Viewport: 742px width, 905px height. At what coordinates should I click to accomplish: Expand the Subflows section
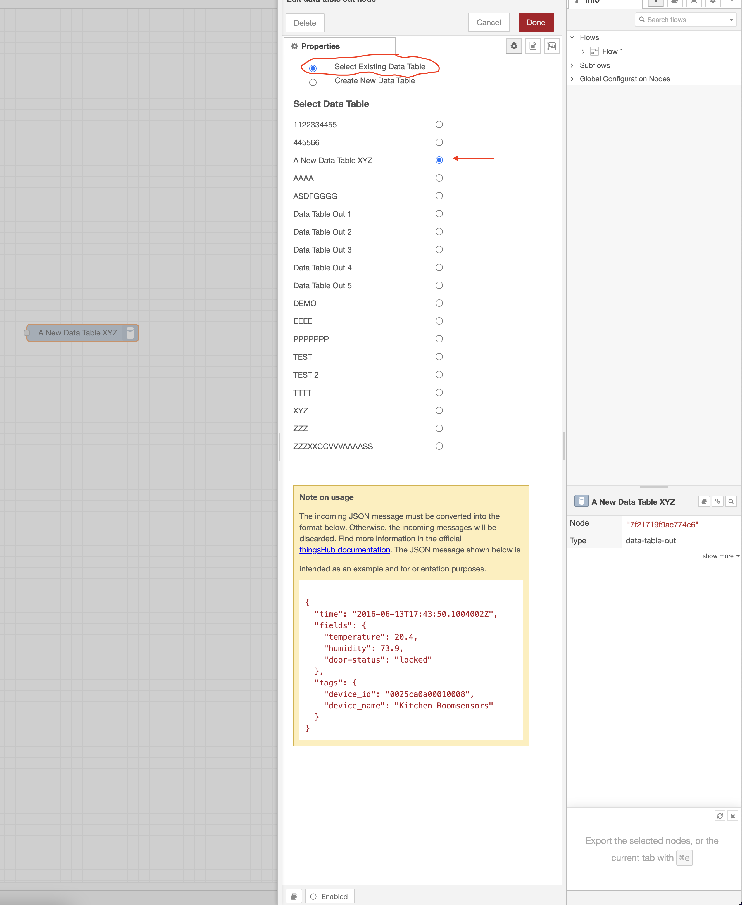click(x=572, y=65)
